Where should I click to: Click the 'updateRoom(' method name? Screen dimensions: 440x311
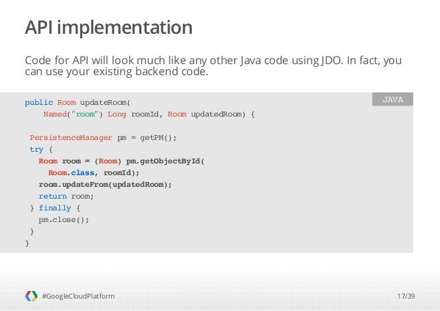[106, 103]
